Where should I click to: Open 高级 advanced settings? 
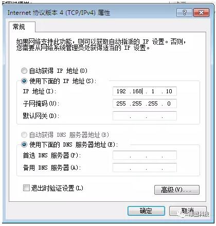pos(177,190)
